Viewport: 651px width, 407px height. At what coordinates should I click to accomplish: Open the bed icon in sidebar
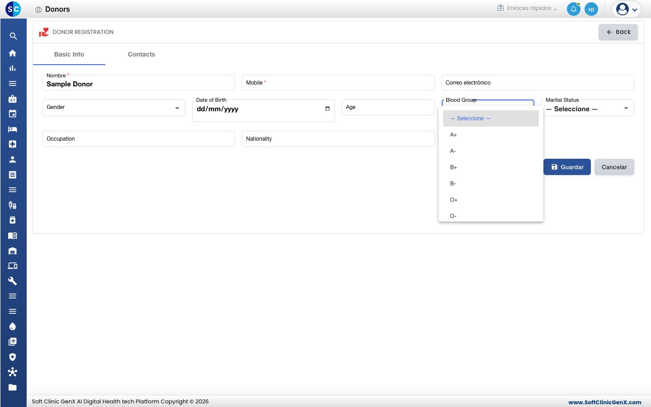click(13, 129)
